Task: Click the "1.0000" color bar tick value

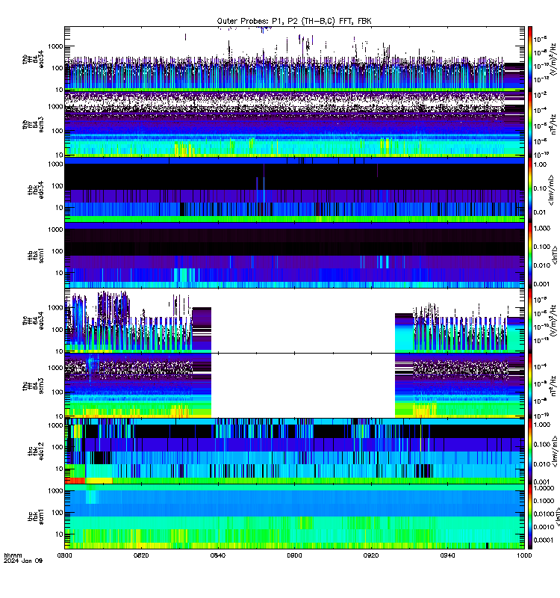Action: pyautogui.click(x=544, y=488)
